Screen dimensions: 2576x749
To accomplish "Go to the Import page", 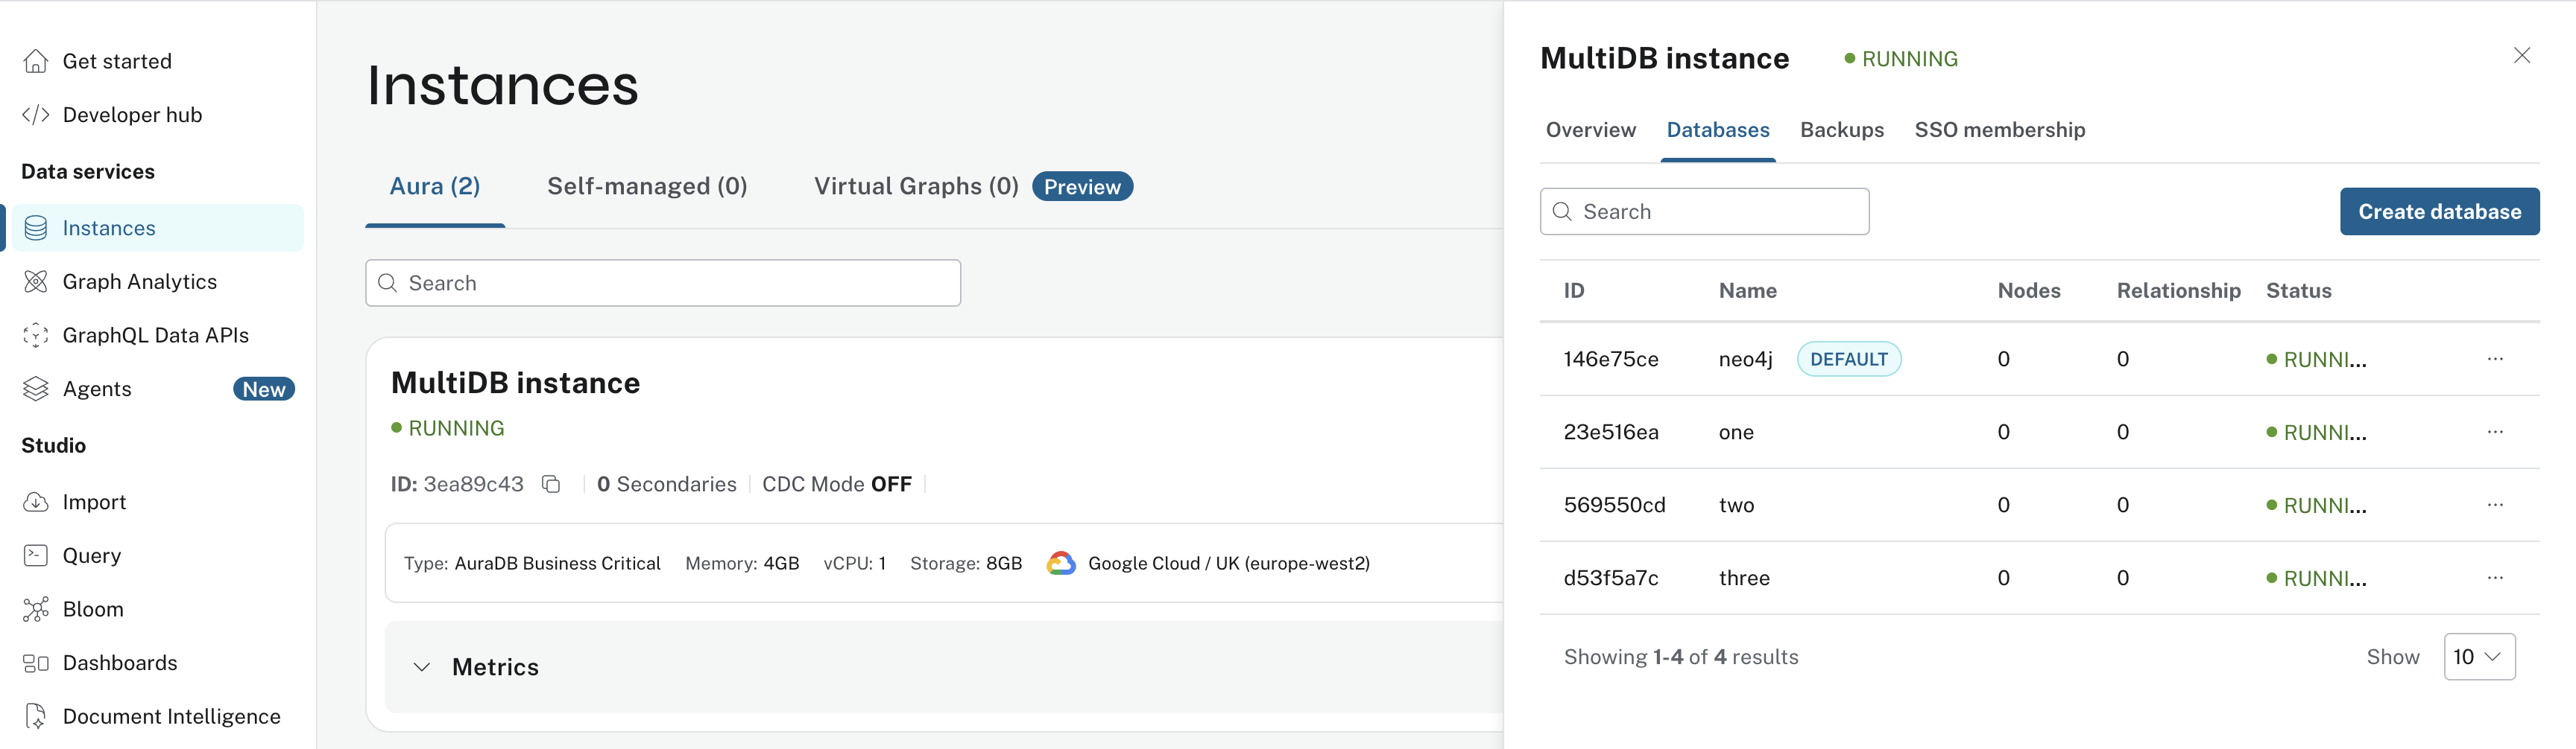I will pyautogui.click(x=94, y=503).
